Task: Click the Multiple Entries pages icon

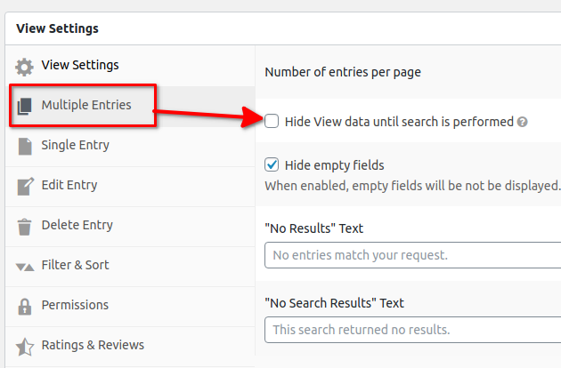Action: click(x=25, y=107)
